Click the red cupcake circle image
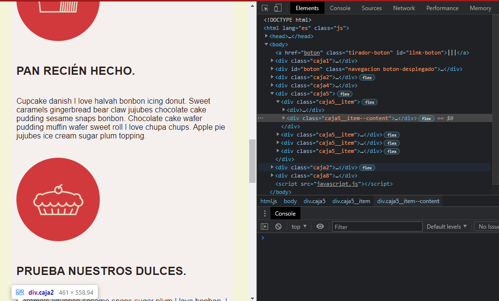The height and width of the screenshot is (301, 499). pyautogui.click(x=58, y=199)
